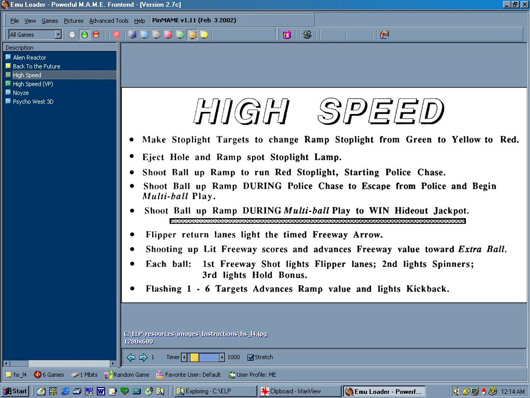Open the All Games filter dropdown

(x=58, y=35)
